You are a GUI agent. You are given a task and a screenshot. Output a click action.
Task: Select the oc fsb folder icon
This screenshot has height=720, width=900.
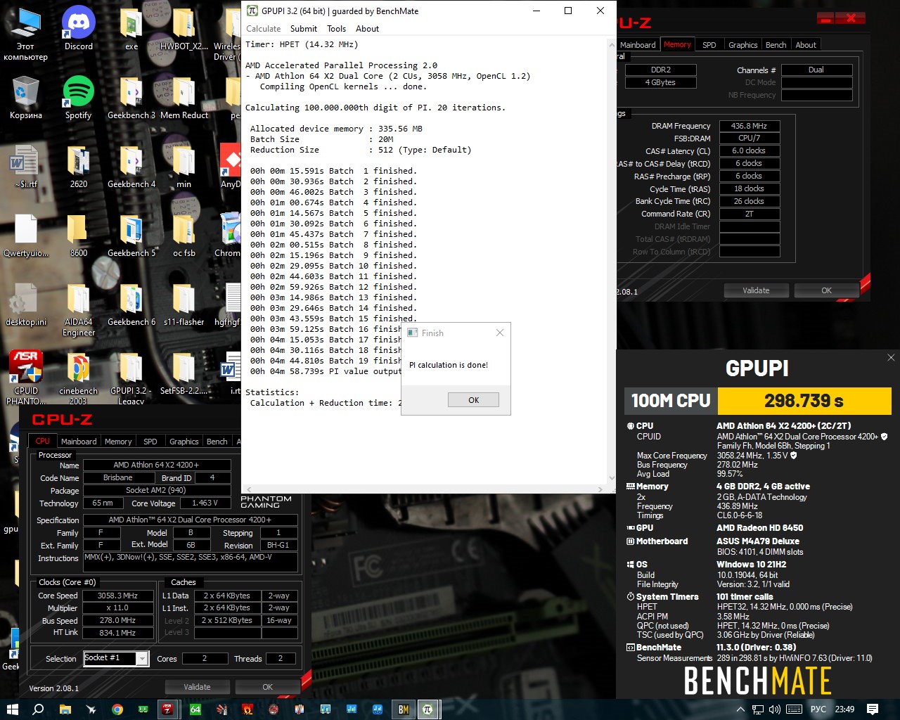coord(184,236)
